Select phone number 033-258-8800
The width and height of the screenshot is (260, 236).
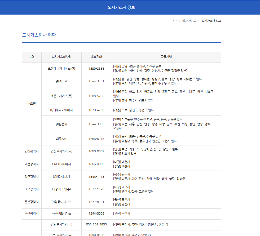pyautogui.click(x=96, y=225)
